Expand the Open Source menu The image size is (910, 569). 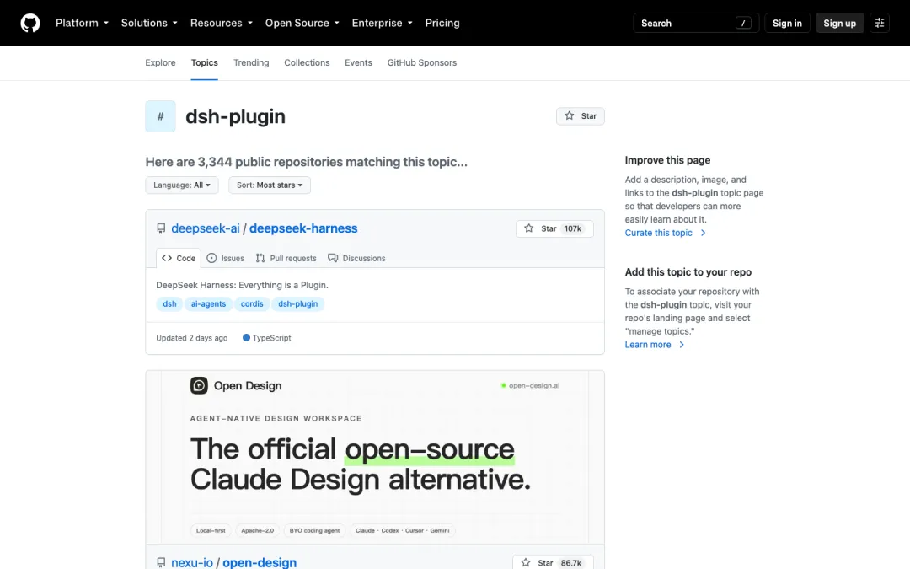click(302, 24)
